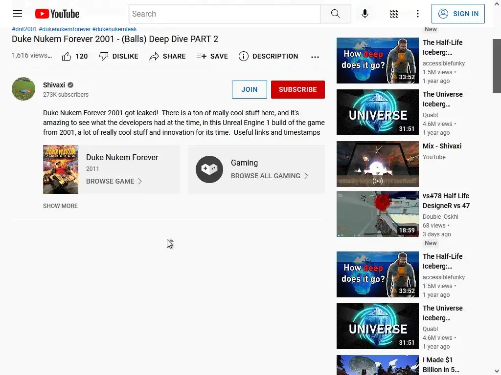Click the Gaming controller icon
501x375 pixels.
[x=209, y=169]
